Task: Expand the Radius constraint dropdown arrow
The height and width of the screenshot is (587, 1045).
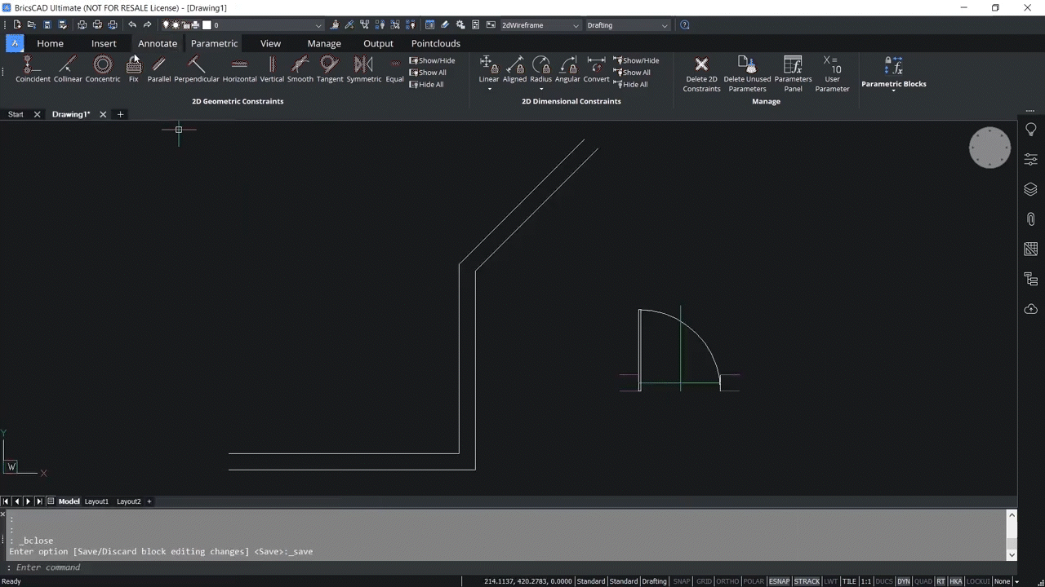Action: [x=541, y=89]
